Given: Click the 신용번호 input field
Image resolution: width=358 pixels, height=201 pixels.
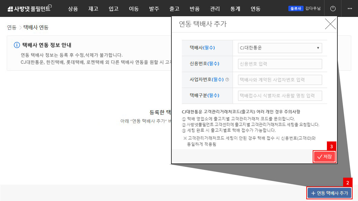Looking at the screenshot, I should coord(280,64).
